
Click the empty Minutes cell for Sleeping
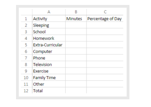[x=76, y=25]
